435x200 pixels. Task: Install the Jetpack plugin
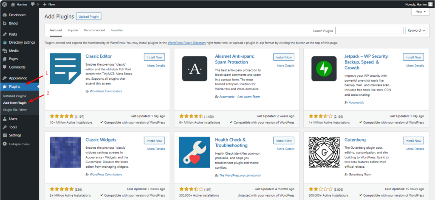(413, 57)
